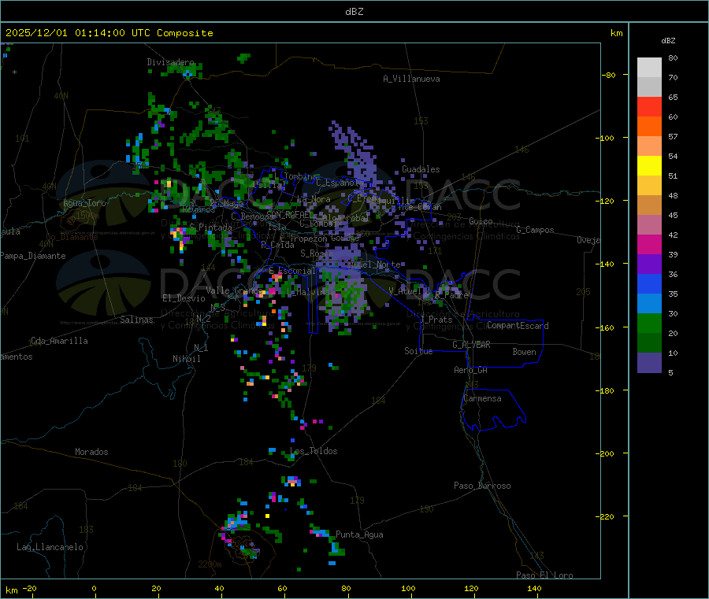
Task: Click the Lag.Llancanelo location label
Action: pyautogui.click(x=50, y=547)
